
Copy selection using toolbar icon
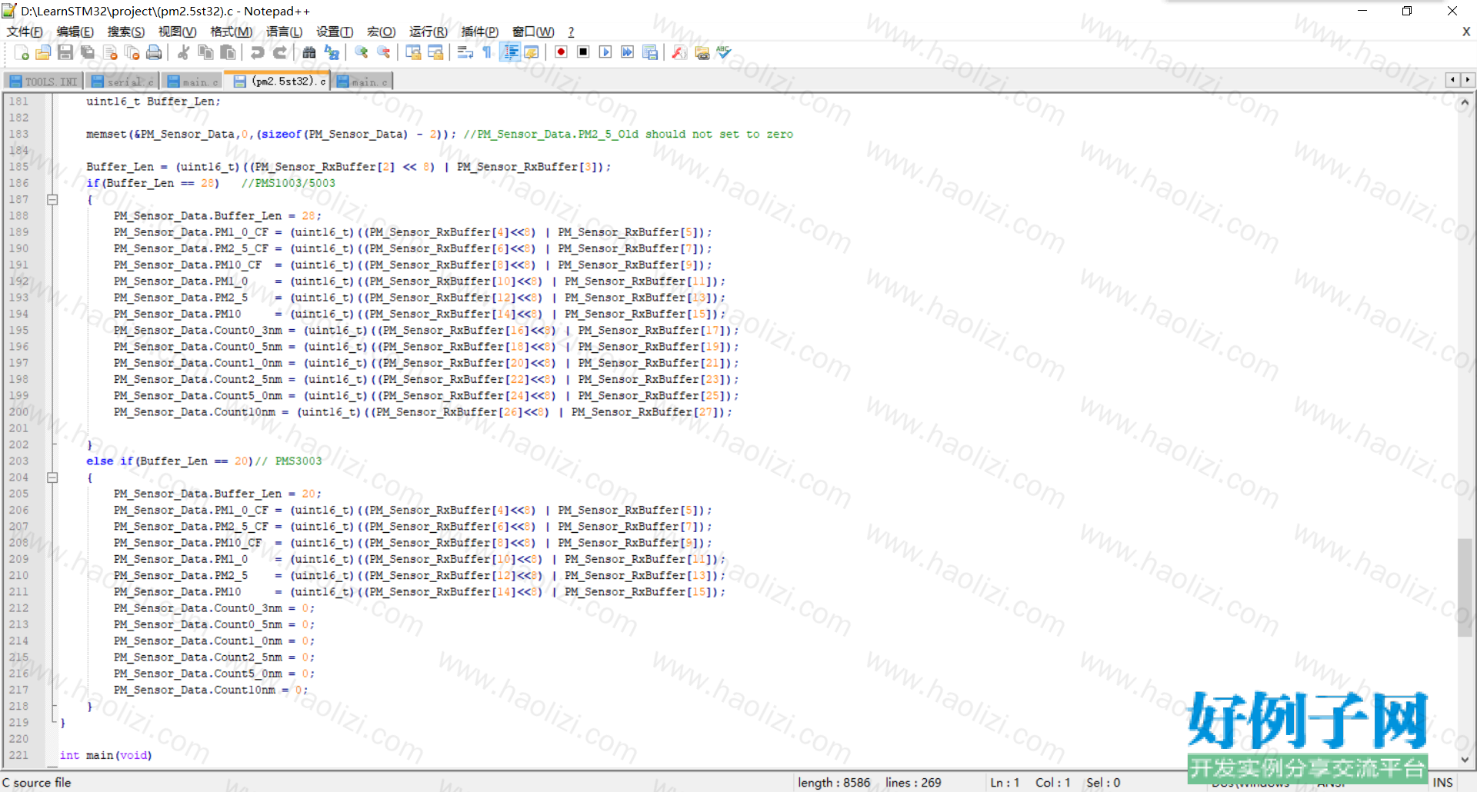tap(205, 52)
